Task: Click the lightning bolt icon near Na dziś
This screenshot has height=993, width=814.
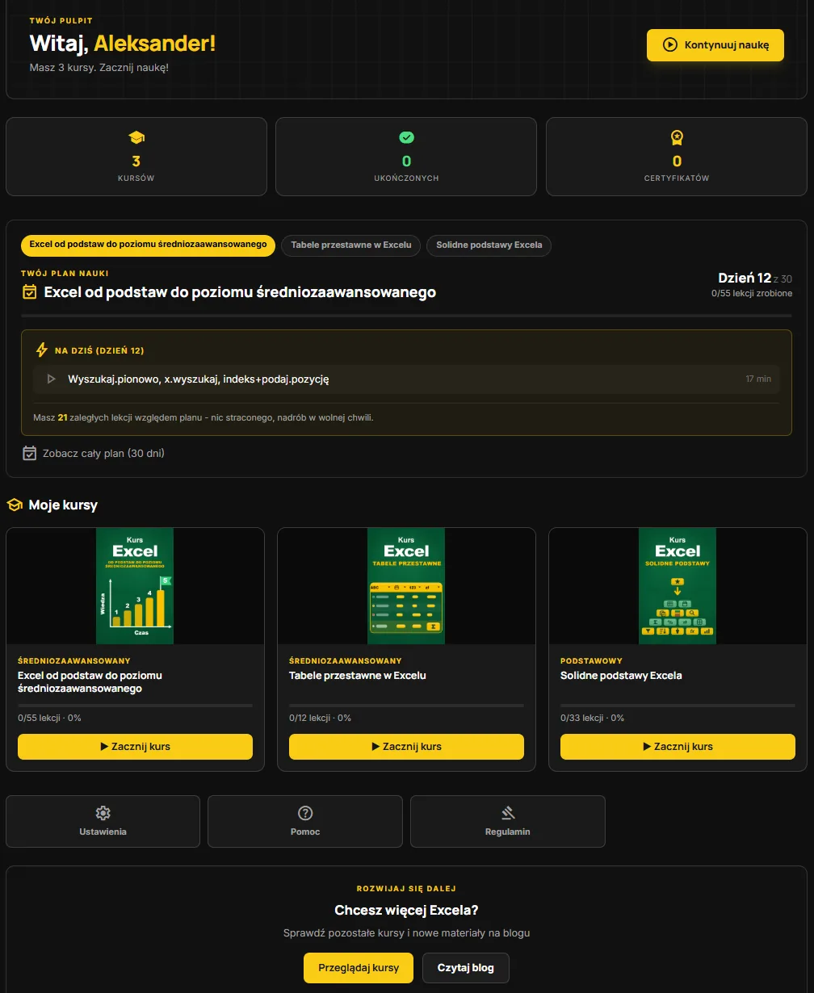Action: 42,350
